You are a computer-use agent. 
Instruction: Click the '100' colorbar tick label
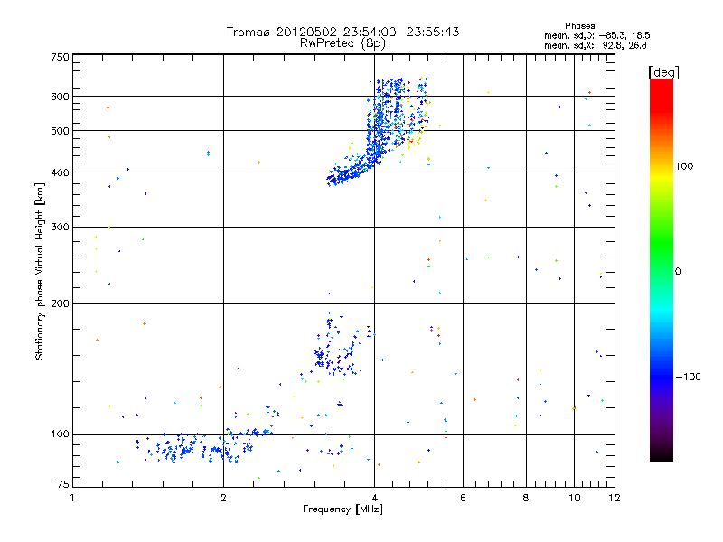684,166
